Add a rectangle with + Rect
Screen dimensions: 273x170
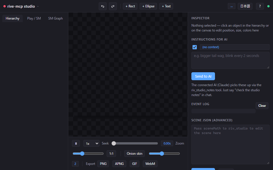[x=130, y=6]
